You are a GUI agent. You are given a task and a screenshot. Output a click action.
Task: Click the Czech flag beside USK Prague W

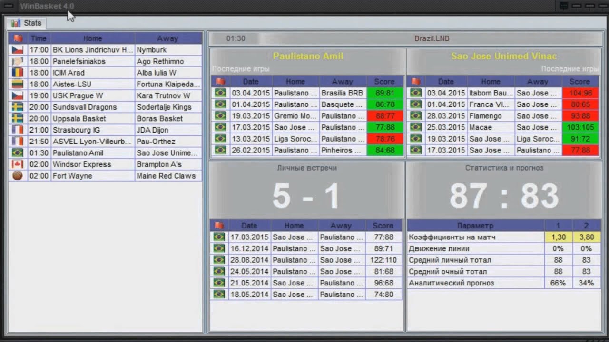tap(18, 95)
